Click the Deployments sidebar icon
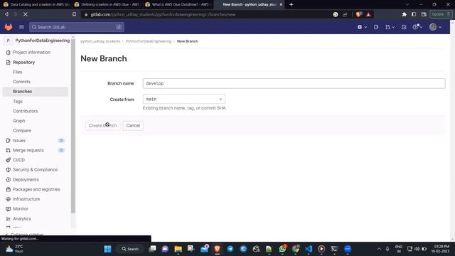The height and width of the screenshot is (256, 455). coord(8,180)
